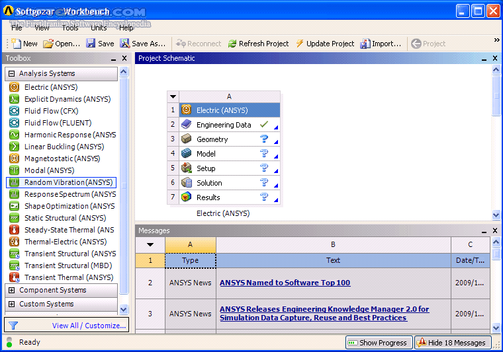The width and height of the screenshot is (503, 352).
Task: Open the Tools menu
Action: [70, 28]
